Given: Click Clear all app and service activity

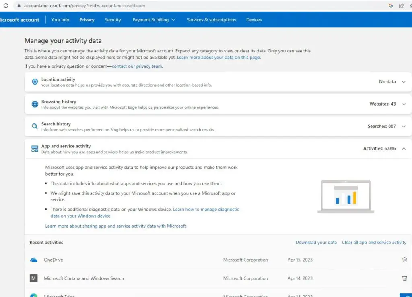Looking at the screenshot, I should 374,242.
